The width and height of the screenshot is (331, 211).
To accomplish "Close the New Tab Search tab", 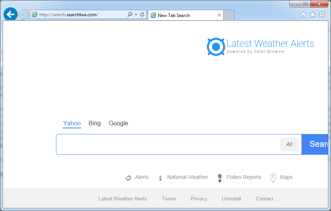I will [x=219, y=15].
